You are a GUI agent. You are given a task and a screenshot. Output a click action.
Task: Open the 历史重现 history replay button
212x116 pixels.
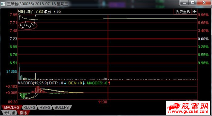point(183,12)
